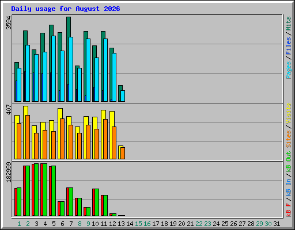Click day 31 on the x-axis
Screen dimensions: 295x230
[277, 224]
